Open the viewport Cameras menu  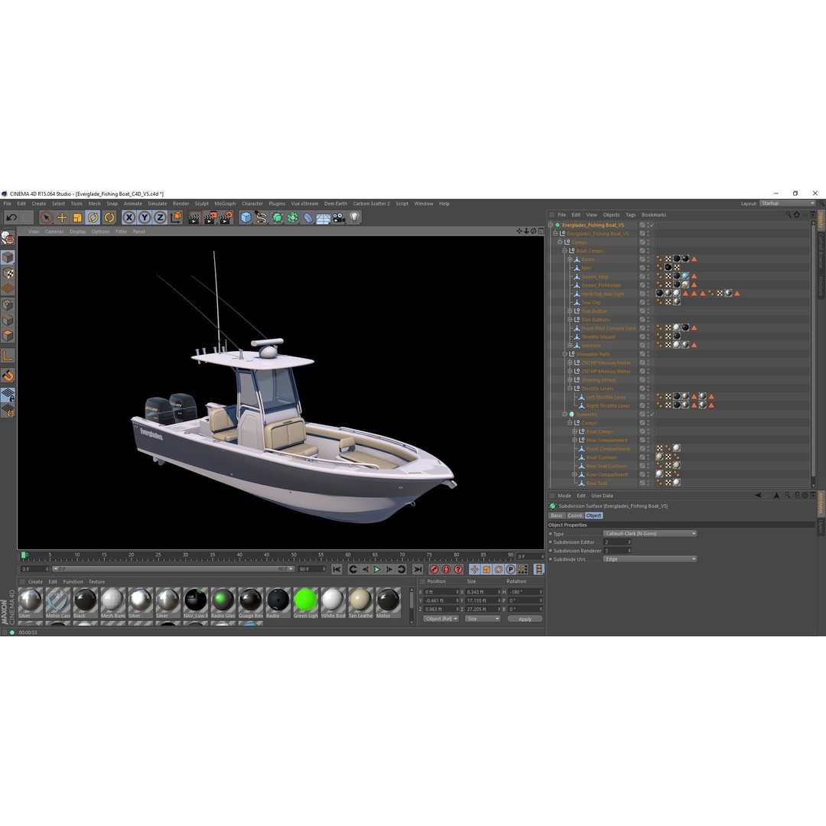click(54, 231)
